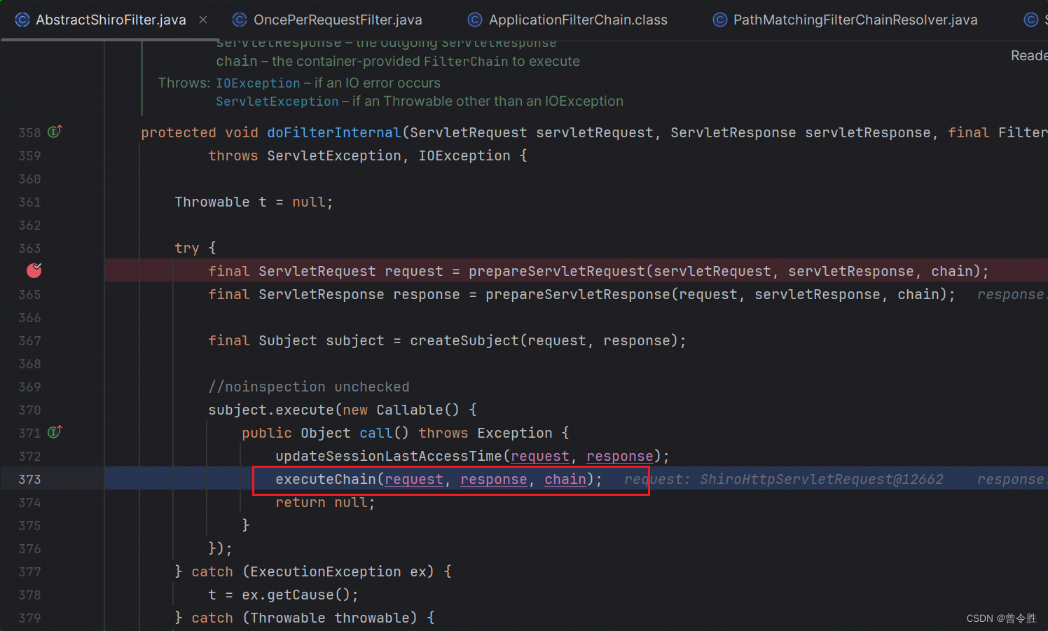The width and height of the screenshot is (1048, 631).
Task: Click line number 373 in the gutter
Action: [29, 479]
